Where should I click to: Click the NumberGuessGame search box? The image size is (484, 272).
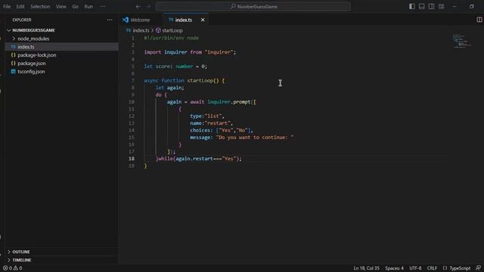tap(253, 7)
